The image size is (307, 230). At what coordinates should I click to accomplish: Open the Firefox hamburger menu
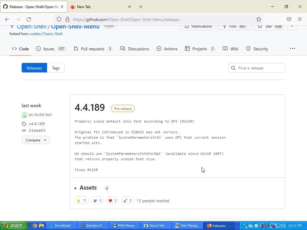click(300, 19)
